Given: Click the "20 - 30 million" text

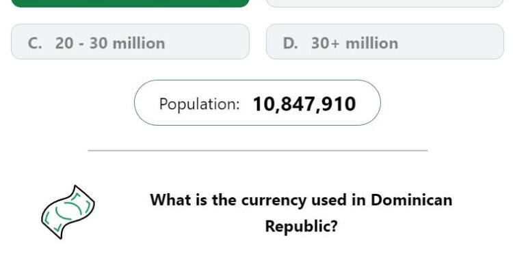Looking at the screenshot, I should pyautogui.click(x=110, y=43).
